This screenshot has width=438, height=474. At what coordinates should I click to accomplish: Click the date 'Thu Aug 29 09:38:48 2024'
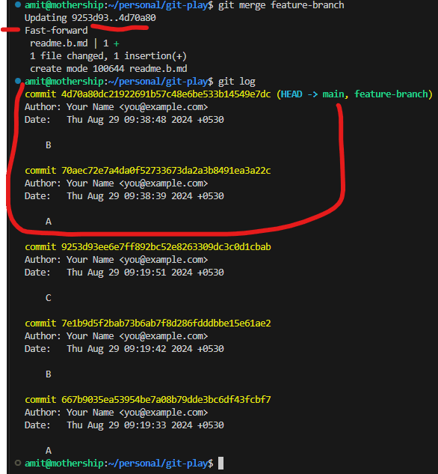(129, 120)
